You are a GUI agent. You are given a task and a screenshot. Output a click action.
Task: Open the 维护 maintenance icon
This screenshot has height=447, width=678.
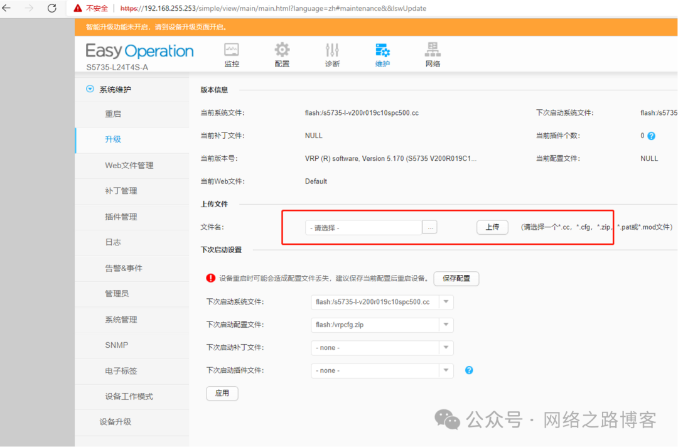(382, 50)
